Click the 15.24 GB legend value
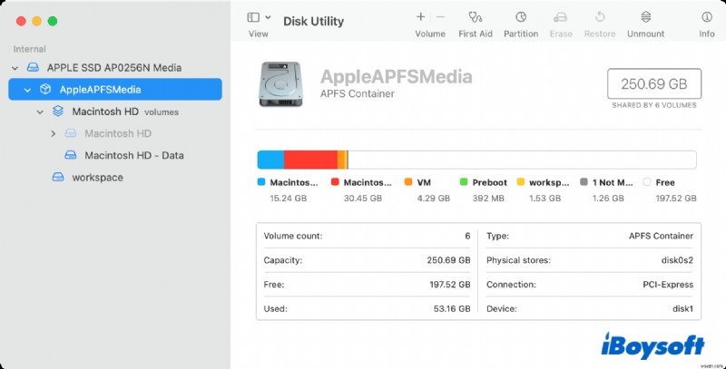726x369 pixels. coord(288,199)
